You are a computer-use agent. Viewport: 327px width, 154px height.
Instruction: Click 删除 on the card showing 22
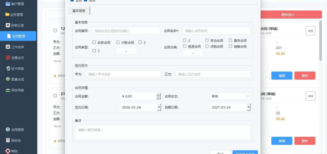(305, 141)
